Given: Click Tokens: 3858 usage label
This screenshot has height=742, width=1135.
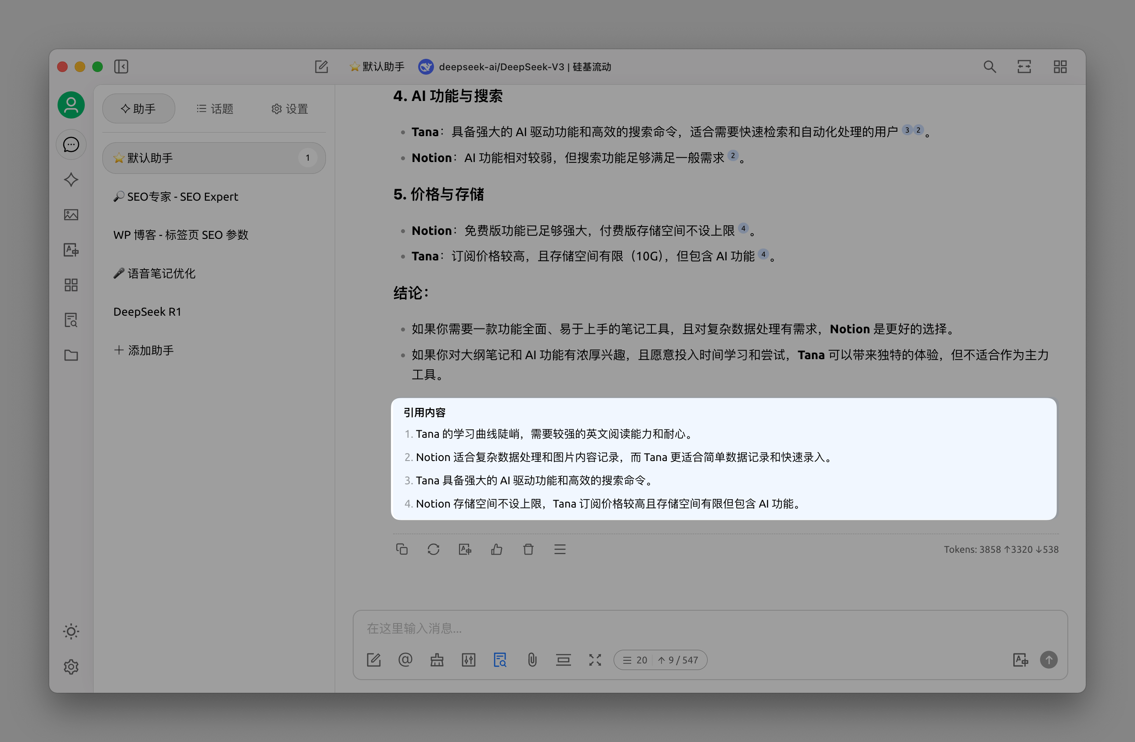Looking at the screenshot, I should (x=1001, y=549).
